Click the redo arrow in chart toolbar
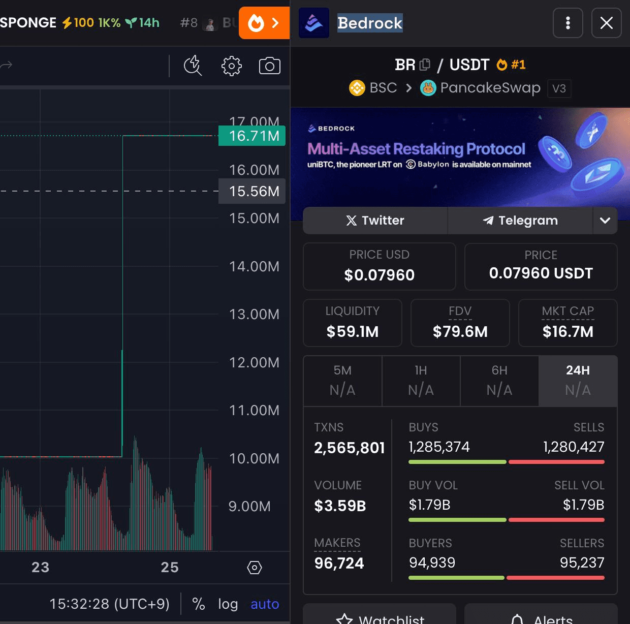This screenshot has height=624, width=630. tap(6, 65)
